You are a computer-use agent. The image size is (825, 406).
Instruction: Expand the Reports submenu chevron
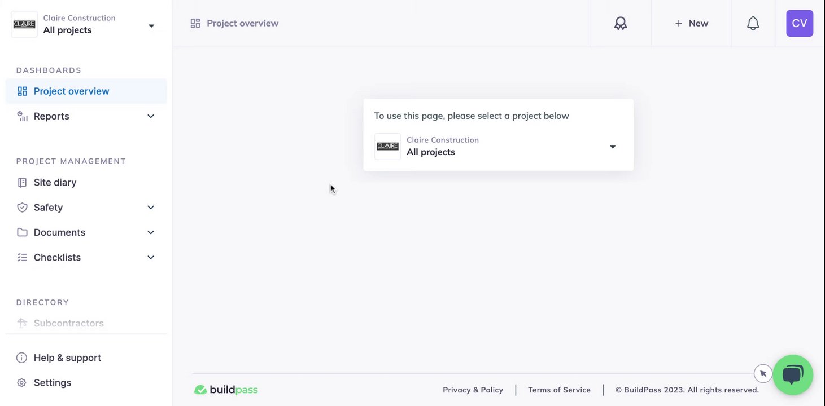[151, 116]
